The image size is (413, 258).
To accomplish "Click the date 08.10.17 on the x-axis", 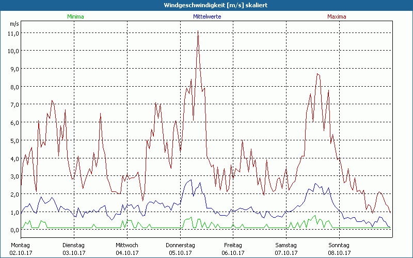I will (x=339, y=253).
